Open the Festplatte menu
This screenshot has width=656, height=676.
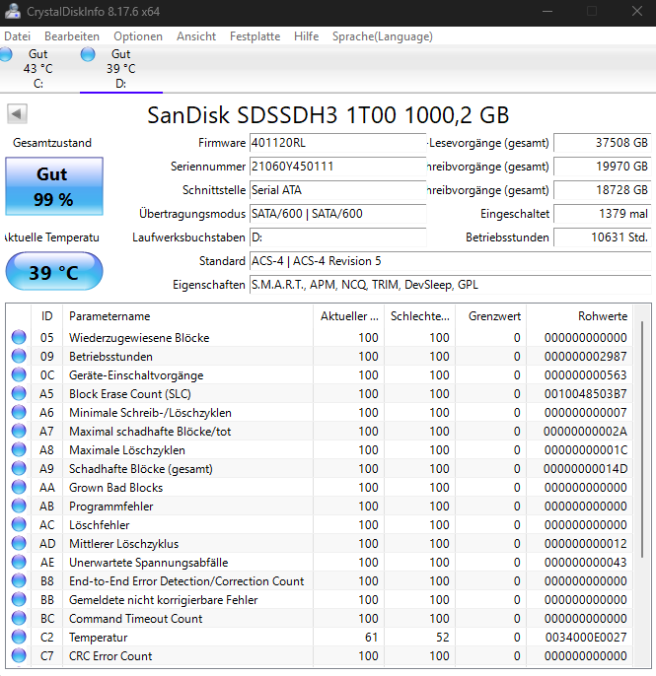(255, 36)
